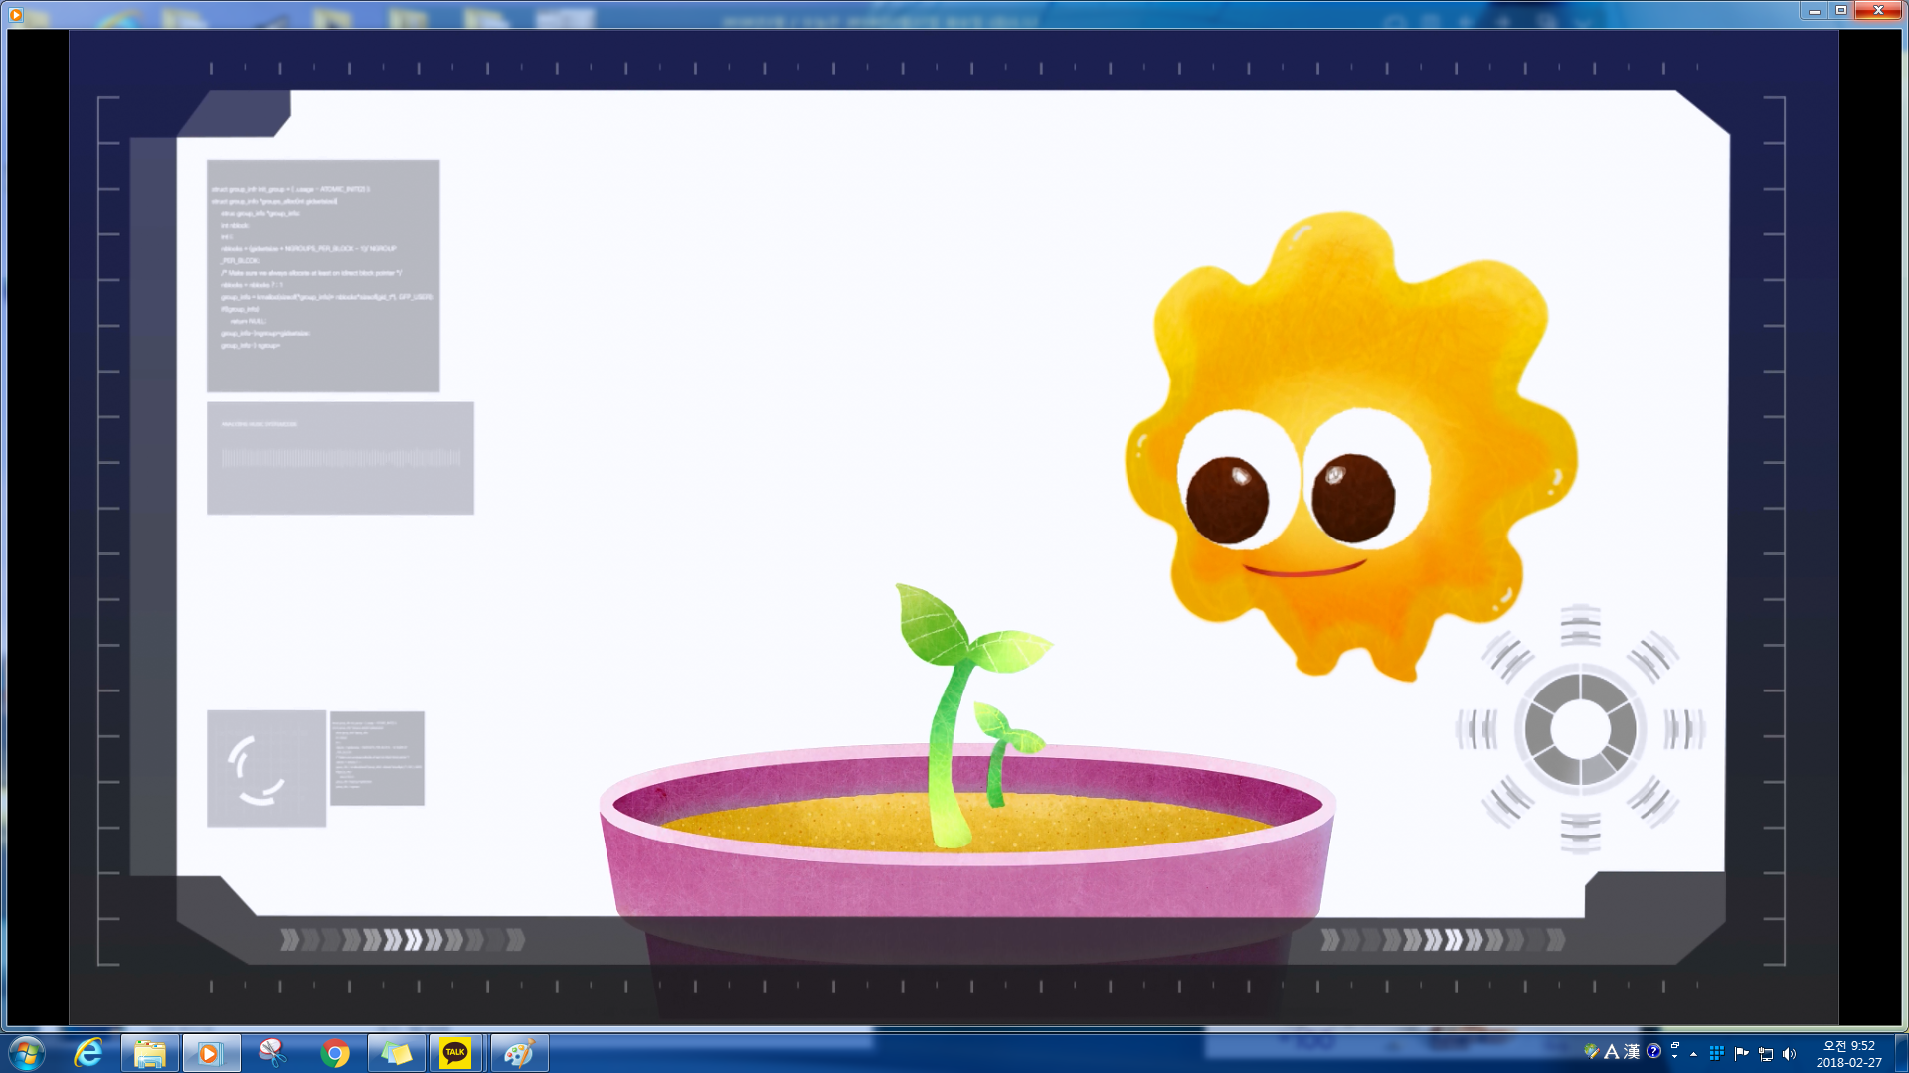1909x1073 pixels.
Task: Show hidden tray icons with up arrow
Action: [x=1694, y=1054]
